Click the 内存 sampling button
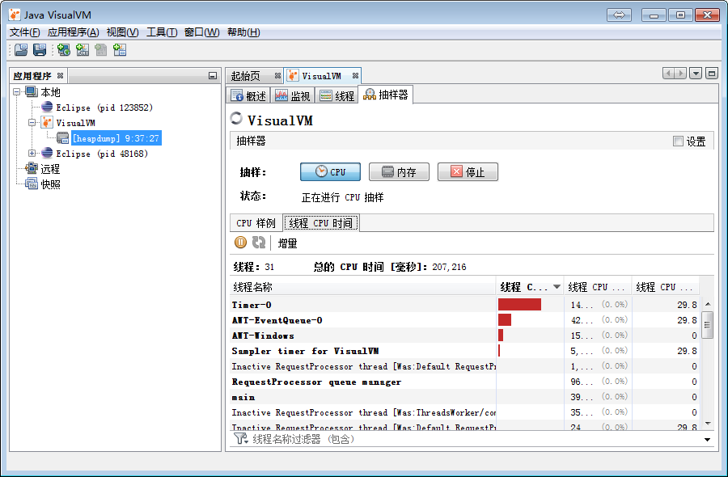The image size is (728, 477). pos(399,171)
